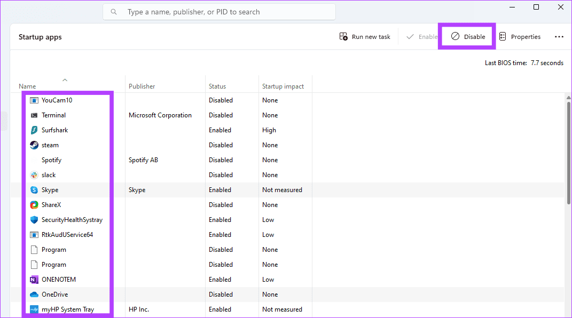Screen dimensions: 572x318
Task: Click the Surfshark app icon
Action: 34,130
